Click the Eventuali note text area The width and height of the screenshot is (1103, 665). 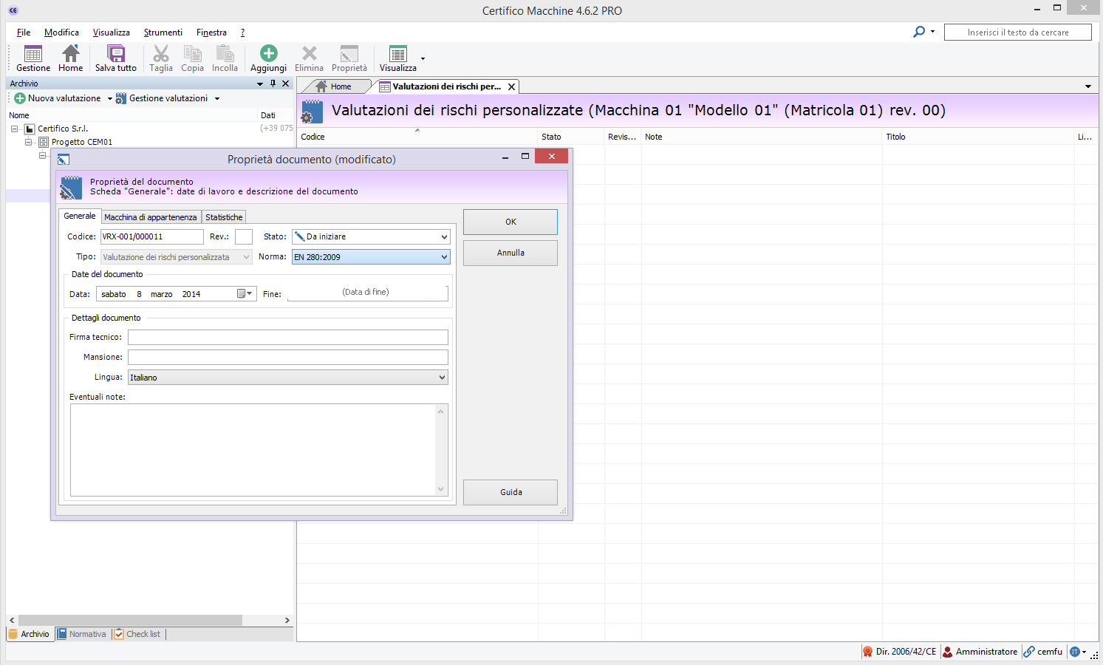click(x=259, y=450)
